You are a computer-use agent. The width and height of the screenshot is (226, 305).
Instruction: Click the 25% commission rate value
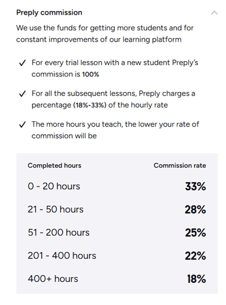tap(196, 233)
